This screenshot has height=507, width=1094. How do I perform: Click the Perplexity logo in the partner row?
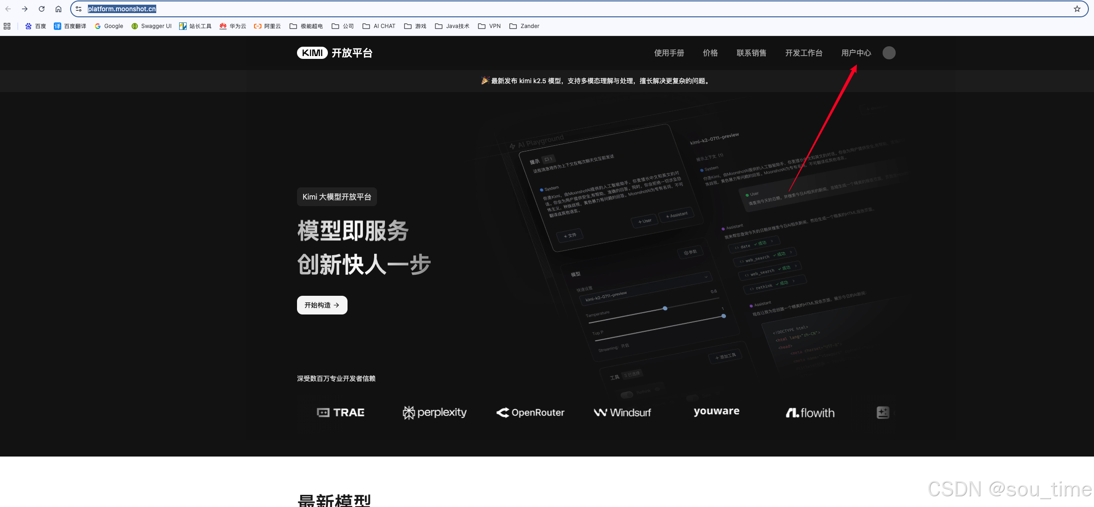[435, 413]
